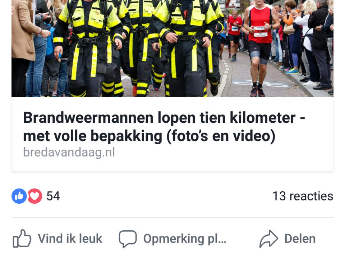The height and width of the screenshot is (253, 345).
Task: View the 54 reactions count
Action: tap(53, 196)
